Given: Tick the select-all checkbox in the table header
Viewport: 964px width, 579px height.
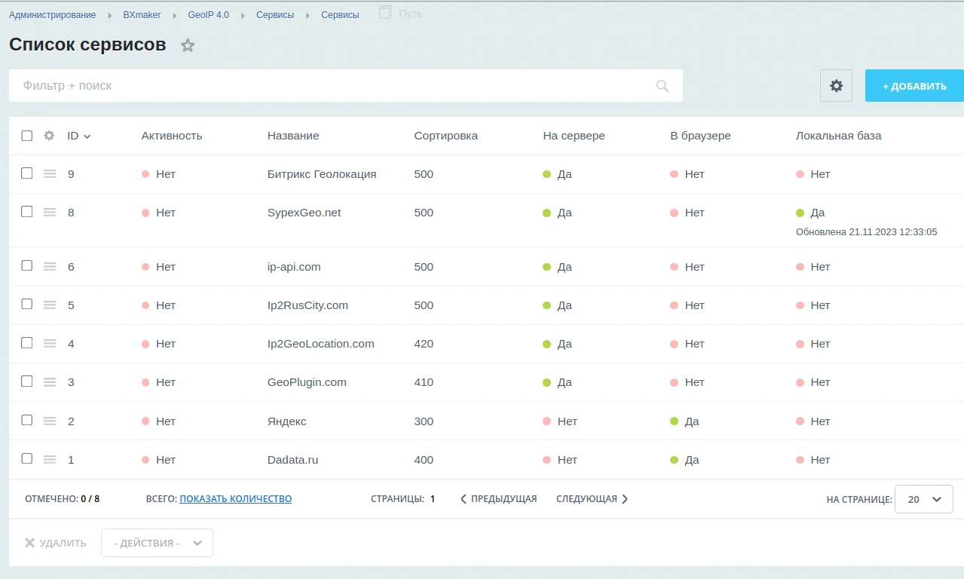Looking at the screenshot, I should click(x=27, y=136).
